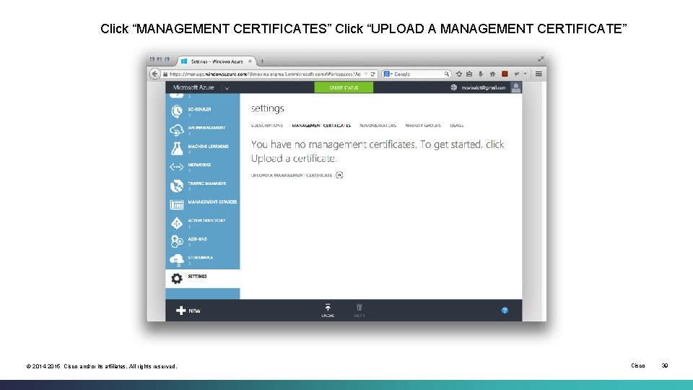Open Machine Learning in the sidebar
The image size is (693, 390).
pyautogui.click(x=202, y=148)
